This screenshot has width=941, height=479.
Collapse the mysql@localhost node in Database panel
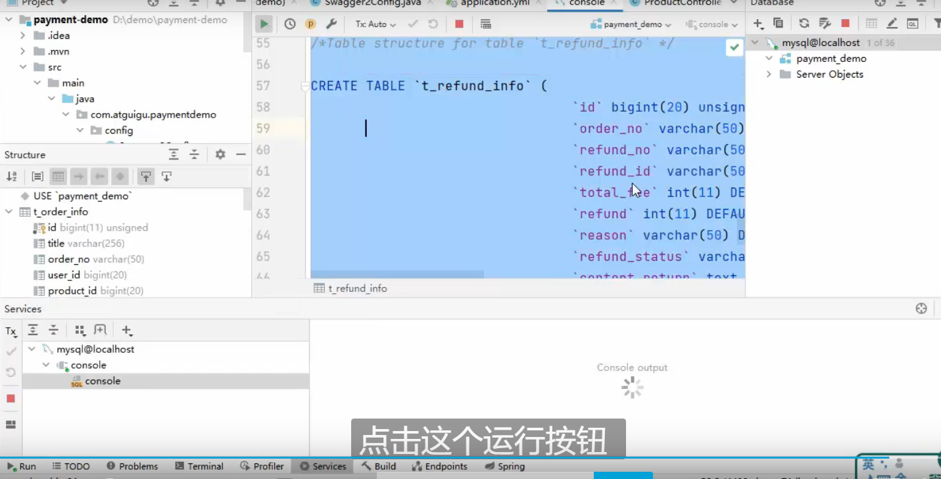pyautogui.click(x=755, y=43)
